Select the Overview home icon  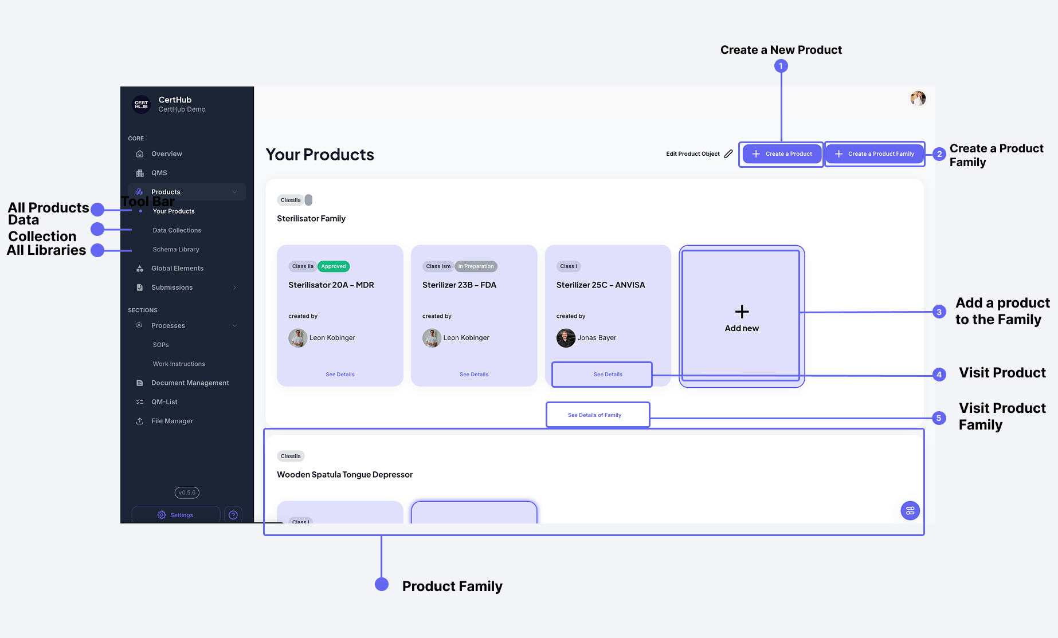point(139,153)
